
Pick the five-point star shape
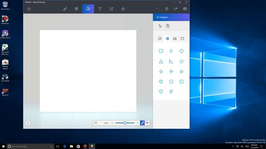pyautogui.click(x=182, y=72)
